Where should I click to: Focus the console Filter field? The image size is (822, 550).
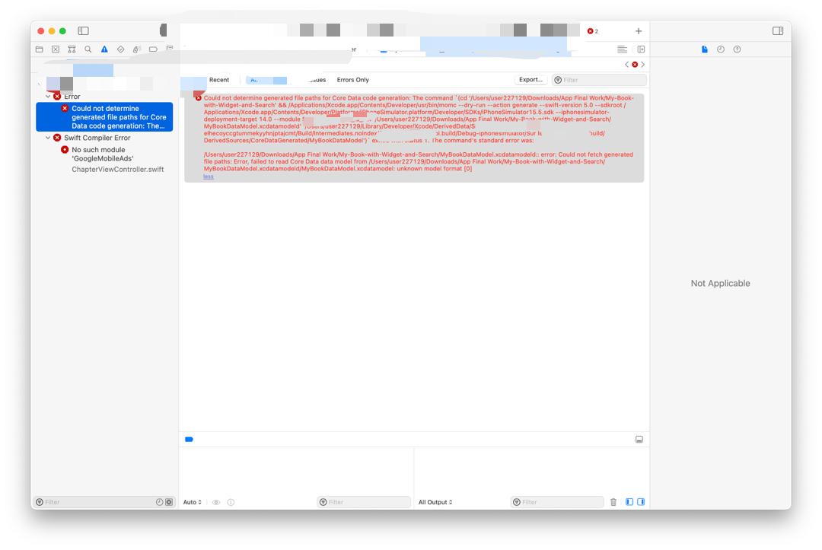tap(557, 502)
